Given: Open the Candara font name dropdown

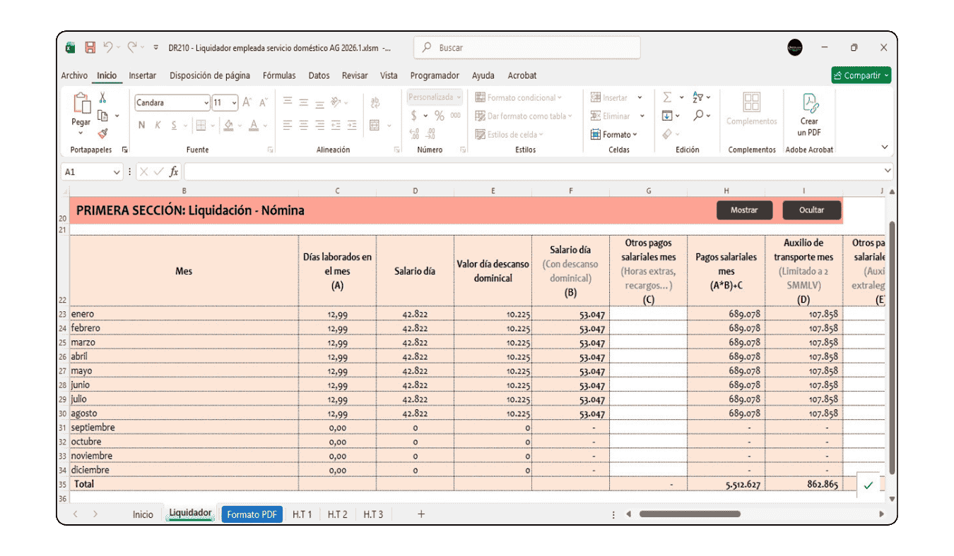Looking at the screenshot, I should (206, 103).
